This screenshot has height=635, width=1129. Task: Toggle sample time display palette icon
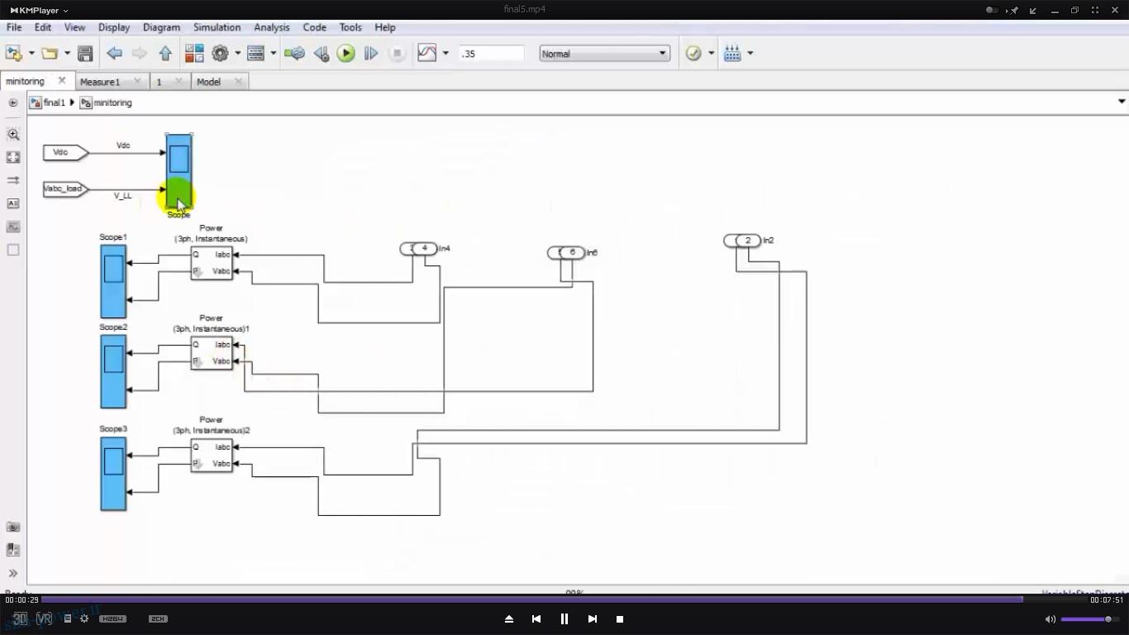point(13,180)
